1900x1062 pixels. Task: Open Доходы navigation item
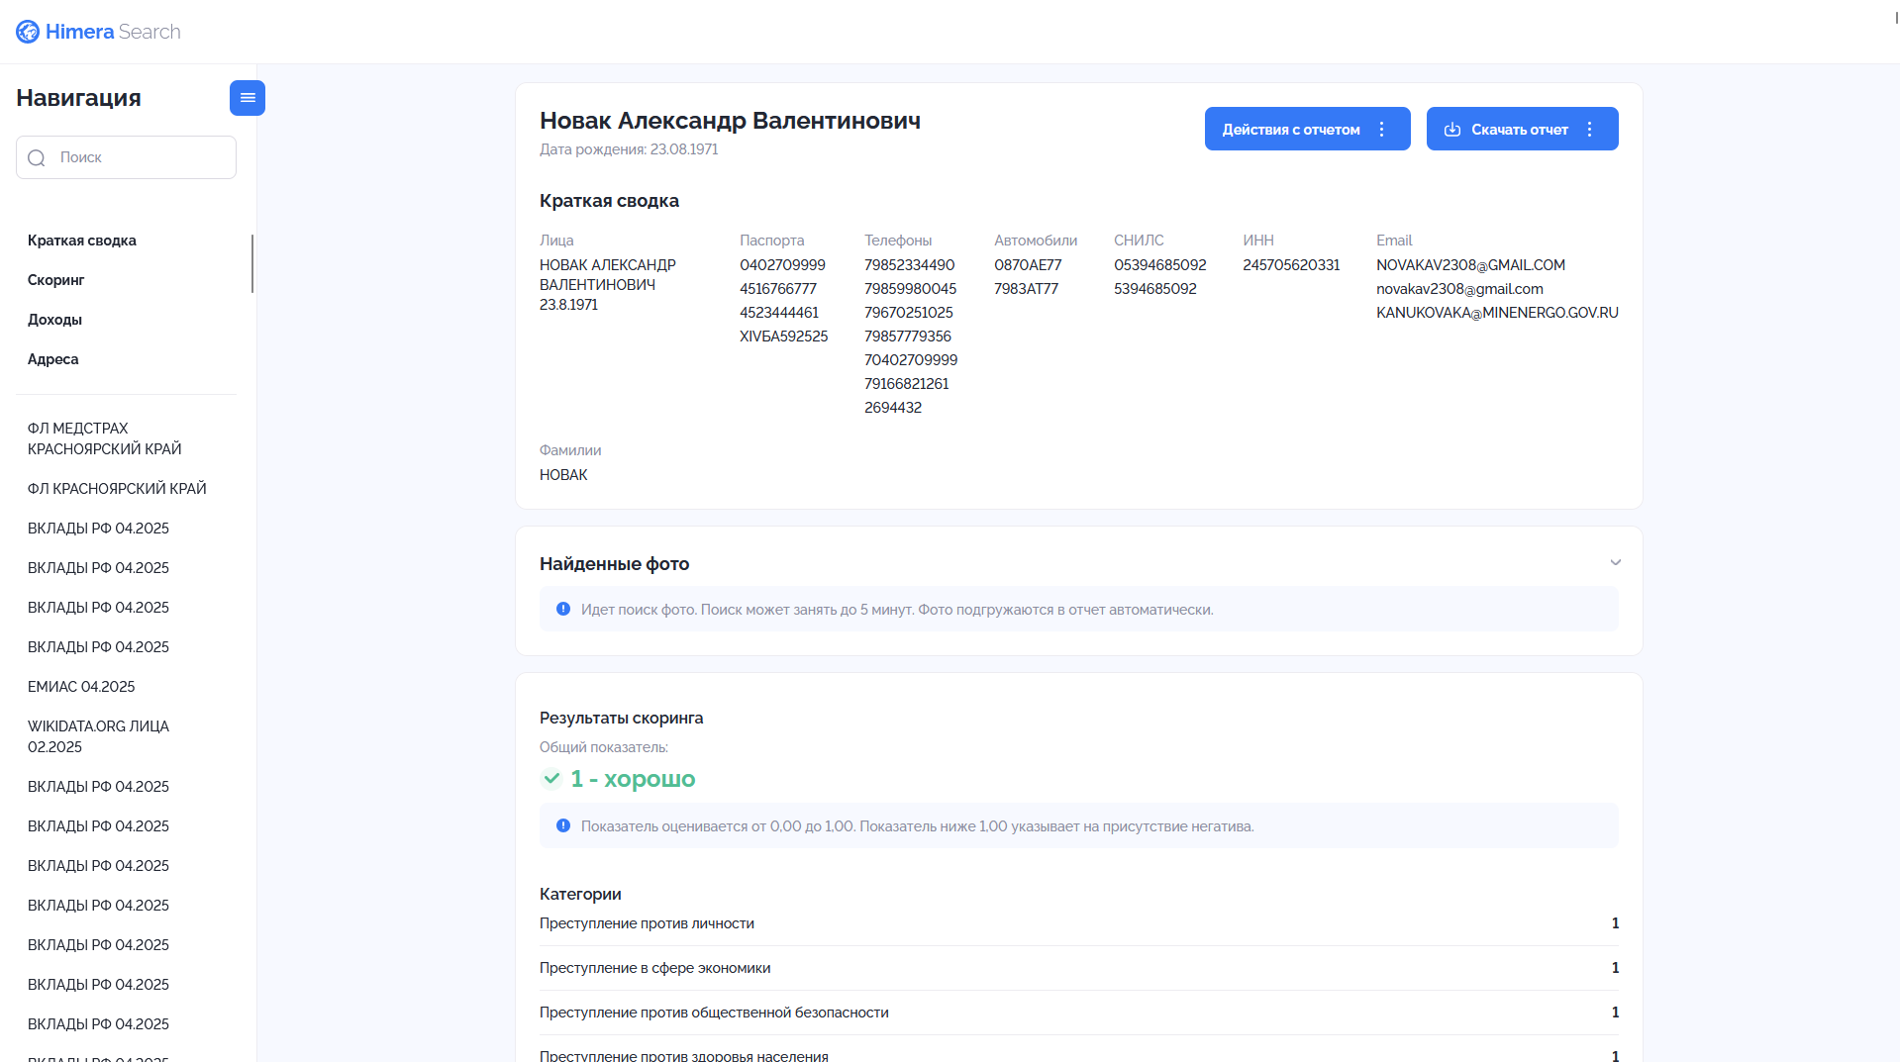(54, 320)
